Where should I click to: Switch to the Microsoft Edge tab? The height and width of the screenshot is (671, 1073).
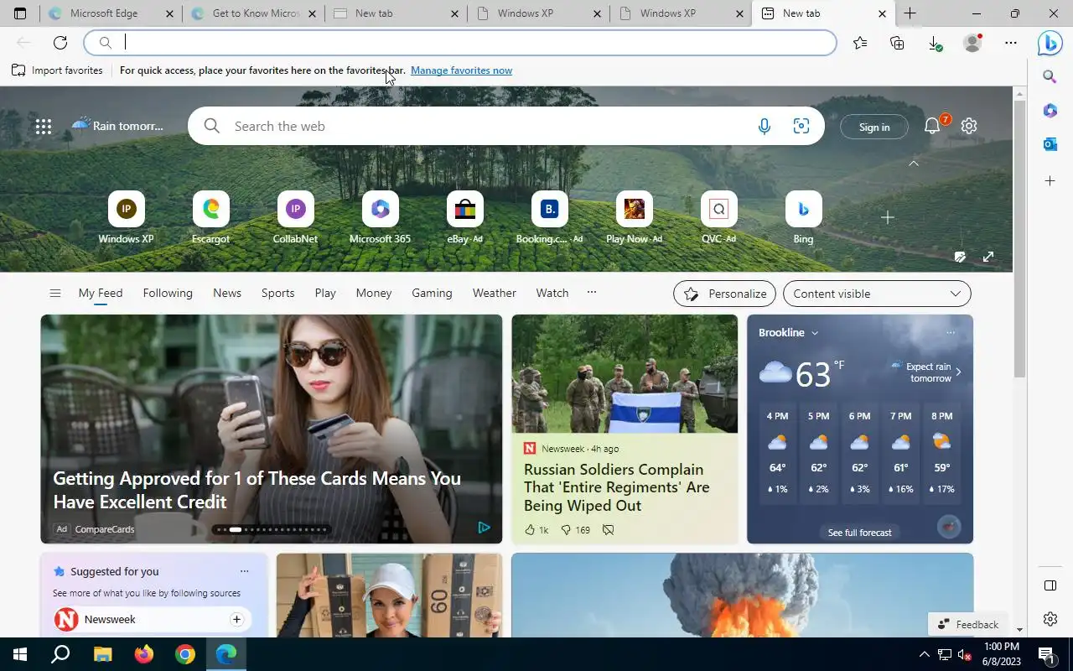pos(112,13)
